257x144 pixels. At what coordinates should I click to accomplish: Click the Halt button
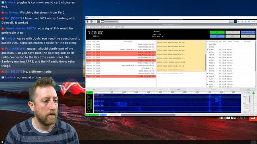click(x=248, y=89)
